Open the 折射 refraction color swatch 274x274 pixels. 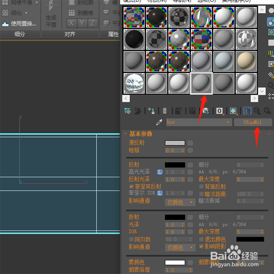(x=175, y=217)
